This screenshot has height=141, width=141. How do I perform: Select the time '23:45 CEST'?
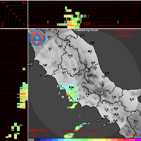[x=124, y=36]
